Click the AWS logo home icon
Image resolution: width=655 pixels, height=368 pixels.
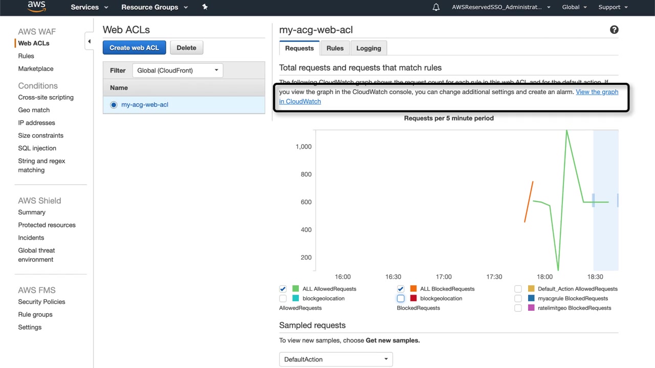coord(36,7)
